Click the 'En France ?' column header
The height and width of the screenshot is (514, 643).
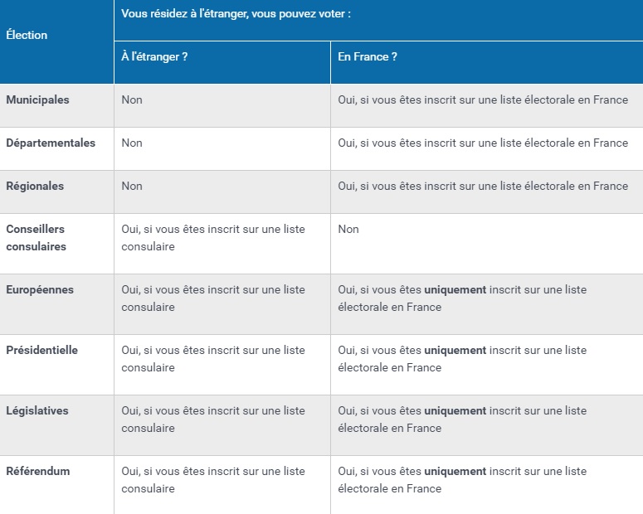[368, 56]
